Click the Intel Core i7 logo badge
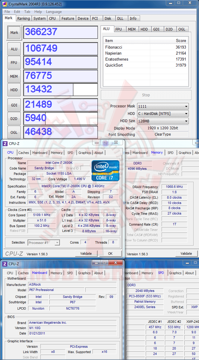199x360 pixels. tap(105, 171)
